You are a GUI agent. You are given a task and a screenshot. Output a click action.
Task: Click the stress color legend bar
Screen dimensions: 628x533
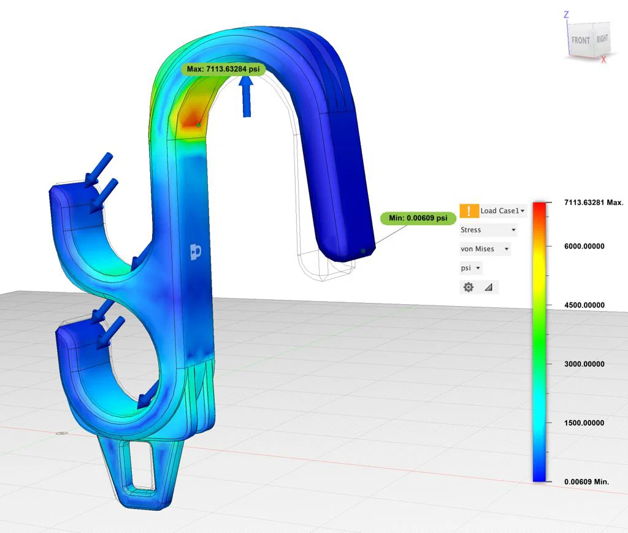click(x=539, y=342)
